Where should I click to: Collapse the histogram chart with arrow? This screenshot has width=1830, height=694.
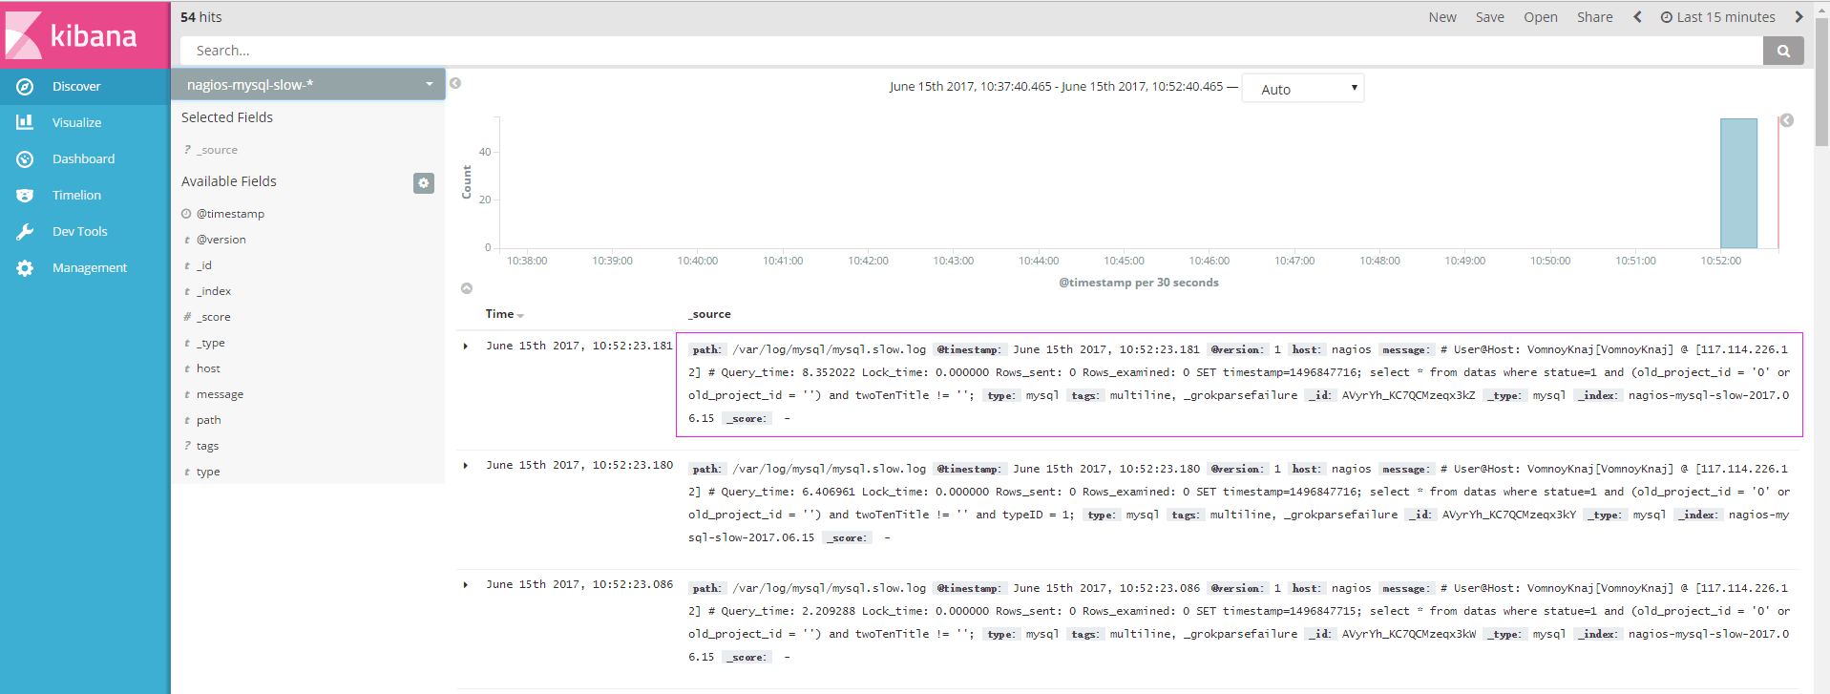tap(467, 288)
